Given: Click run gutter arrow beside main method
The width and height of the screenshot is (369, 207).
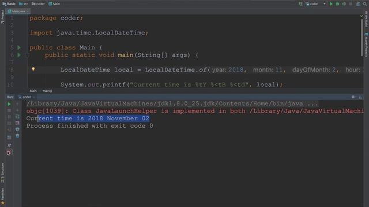Looking at the screenshot, I should 19,55.
